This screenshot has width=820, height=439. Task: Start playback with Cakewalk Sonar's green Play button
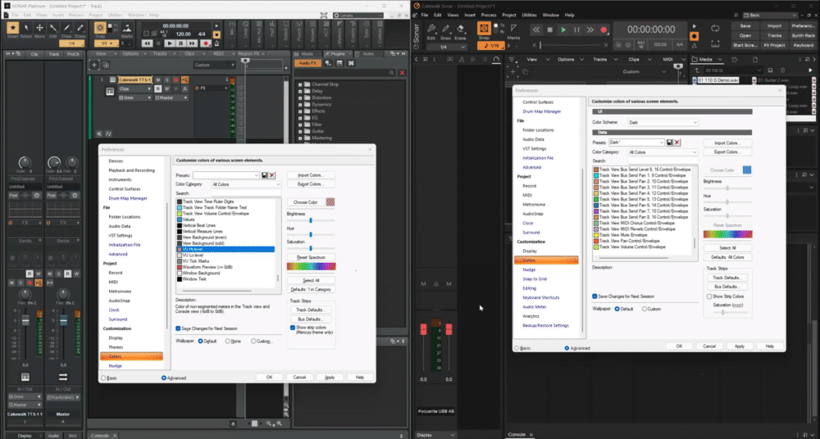point(563,29)
